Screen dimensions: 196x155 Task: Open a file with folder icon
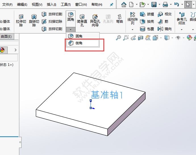tap(142, 5)
